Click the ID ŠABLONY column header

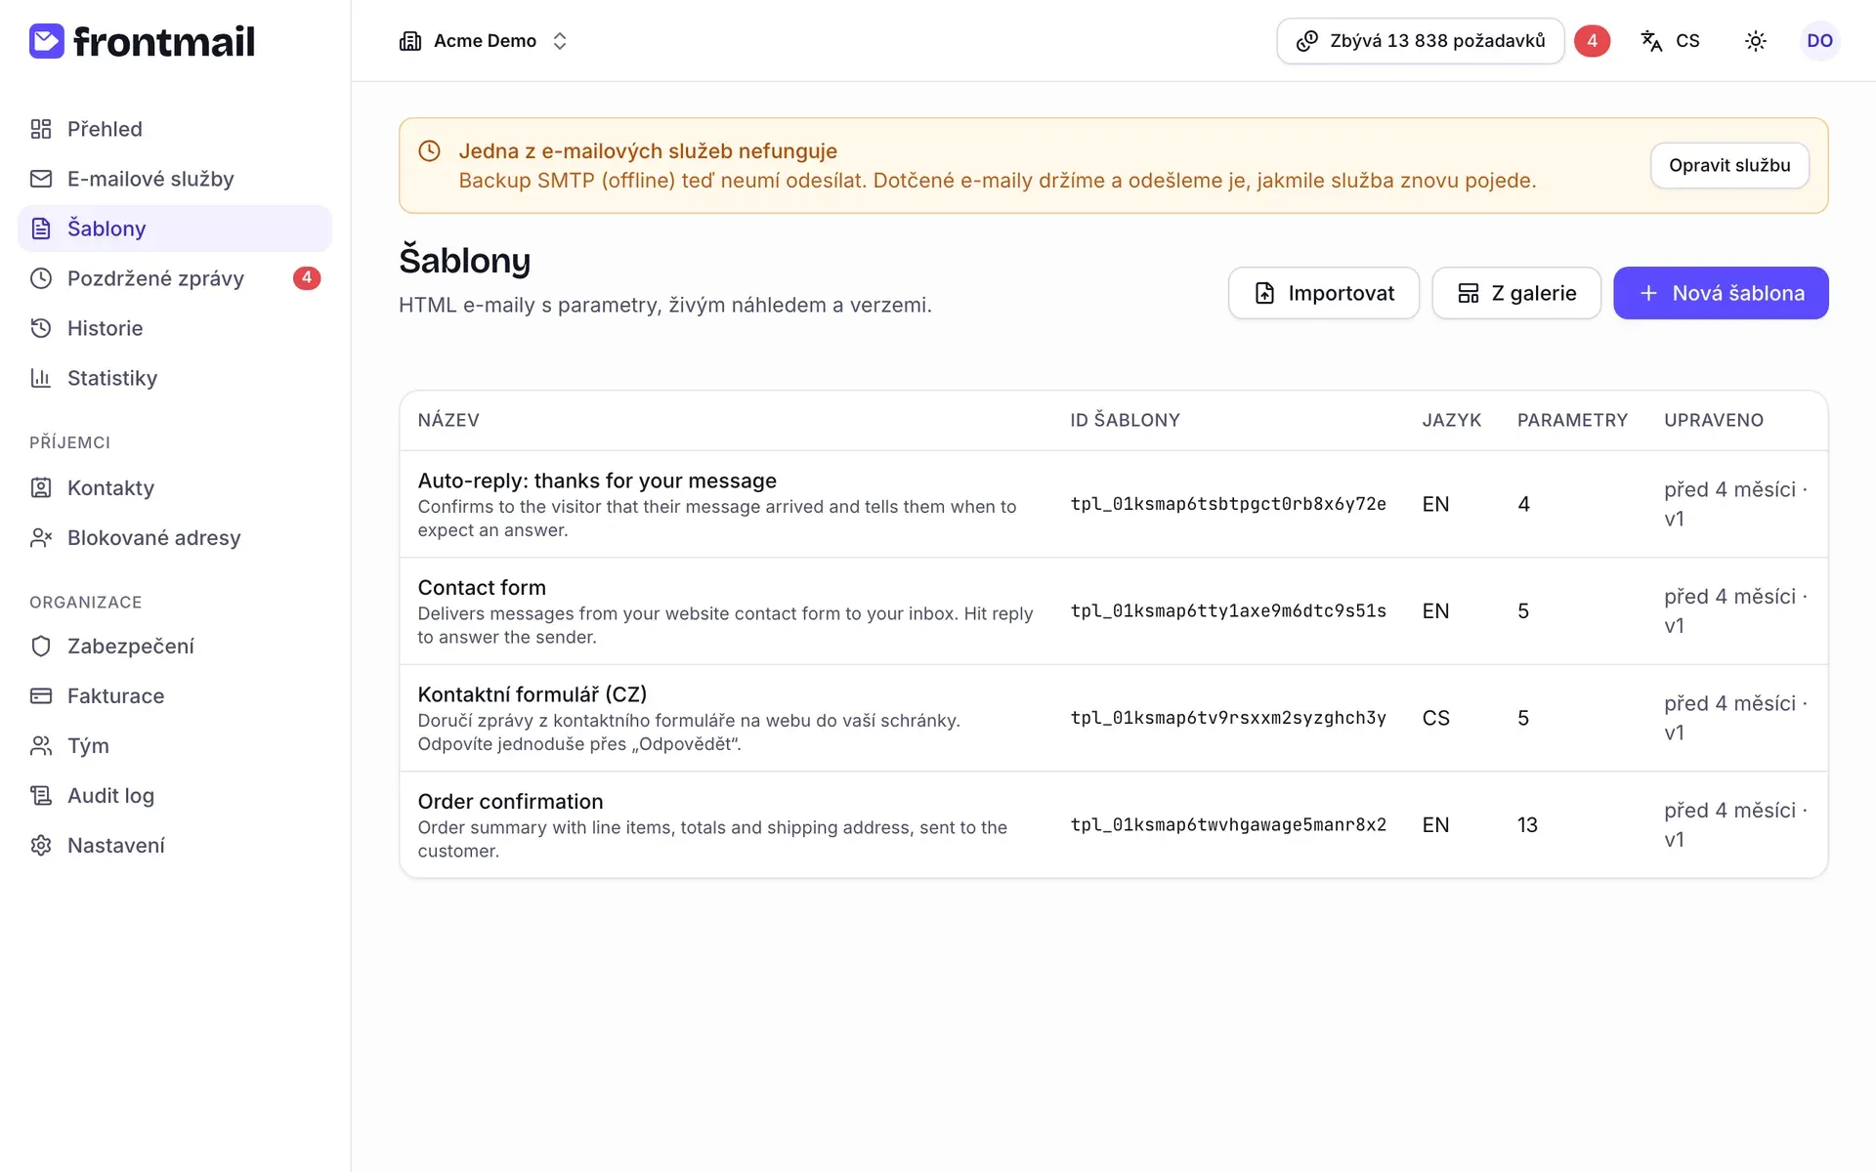point(1125,420)
